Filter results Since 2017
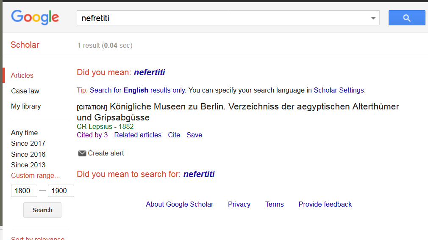The width and height of the screenshot is (428, 240). (28, 143)
